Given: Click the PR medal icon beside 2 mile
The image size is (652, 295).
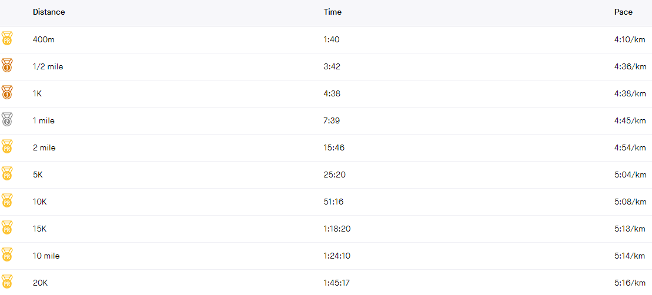Looking at the screenshot, I should pyautogui.click(x=7, y=146).
